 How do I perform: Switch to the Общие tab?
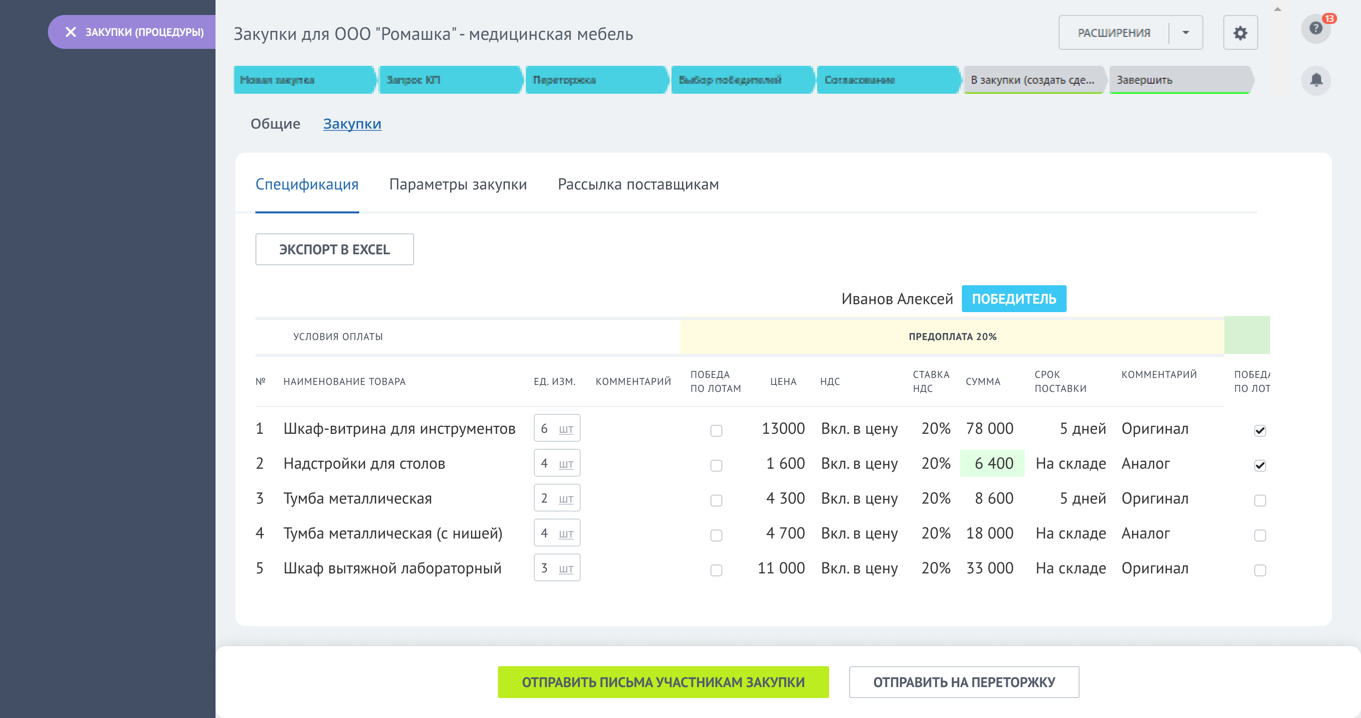pos(275,124)
